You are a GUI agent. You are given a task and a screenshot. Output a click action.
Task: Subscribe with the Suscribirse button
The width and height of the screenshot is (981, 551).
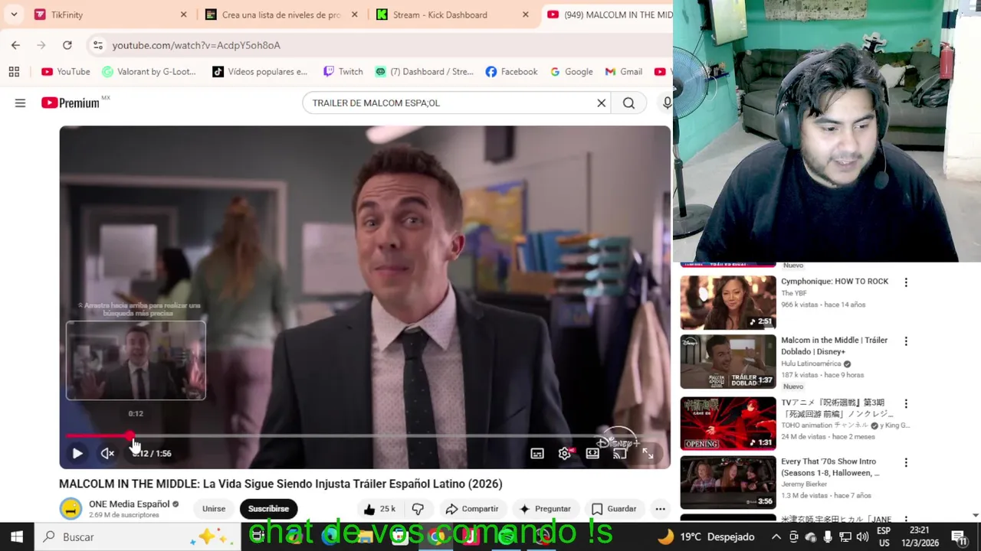click(x=268, y=509)
